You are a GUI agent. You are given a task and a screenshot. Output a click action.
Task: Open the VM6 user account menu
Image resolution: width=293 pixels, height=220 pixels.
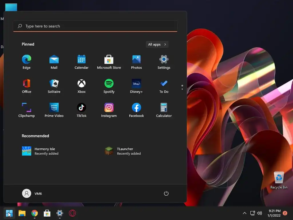point(32,193)
